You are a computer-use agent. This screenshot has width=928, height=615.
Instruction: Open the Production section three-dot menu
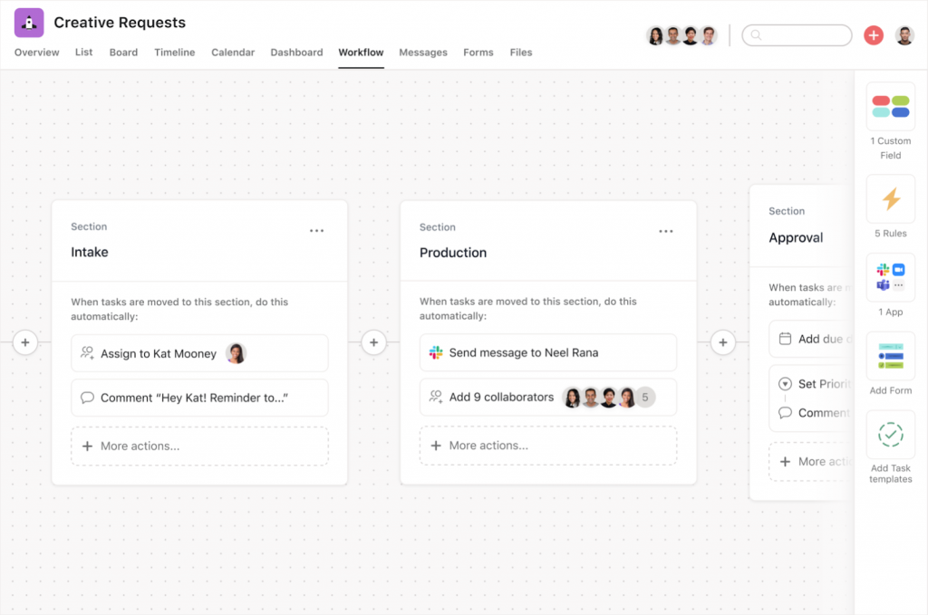[665, 231]
